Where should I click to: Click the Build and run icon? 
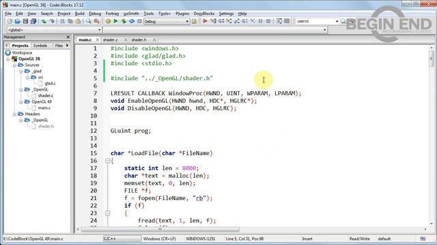pos(124,21)
